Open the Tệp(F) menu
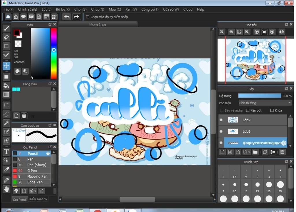296x212 pixels. click(8, 9)
